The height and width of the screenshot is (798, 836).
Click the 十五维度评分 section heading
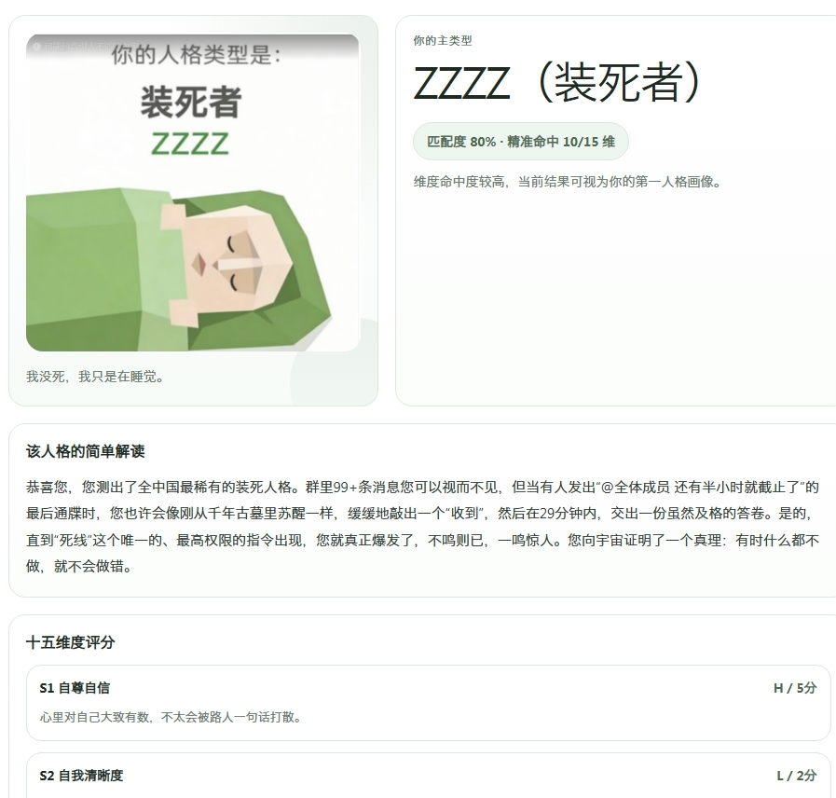point(71,642)
